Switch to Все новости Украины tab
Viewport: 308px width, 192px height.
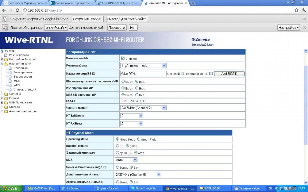pyautogui.click(x=26, y=3)
